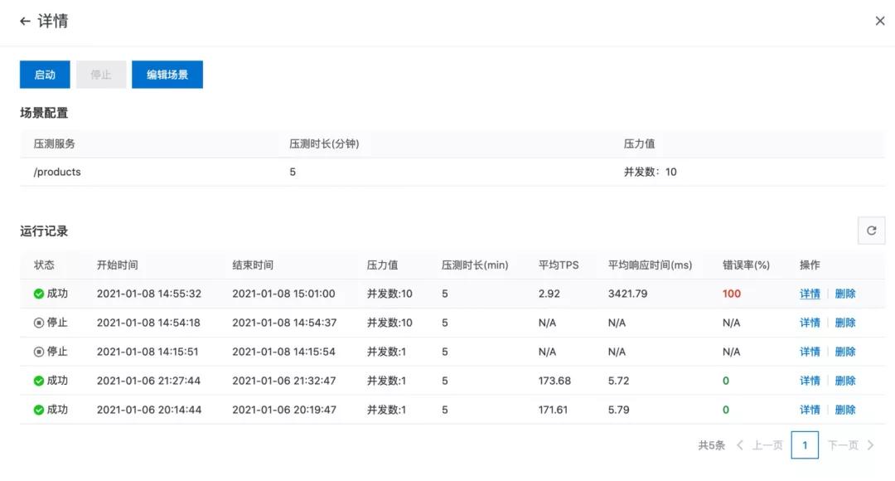Open 详情 for the run started 14:54:18
The width and height of the screenshot is (895, 481).
pyautogui.click(x=810, y=323)
